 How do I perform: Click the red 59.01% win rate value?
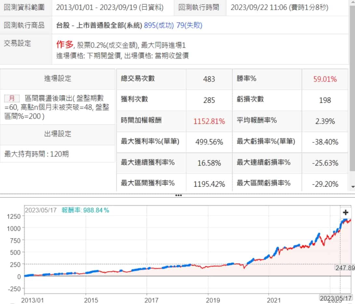click(x=325, y=79)
